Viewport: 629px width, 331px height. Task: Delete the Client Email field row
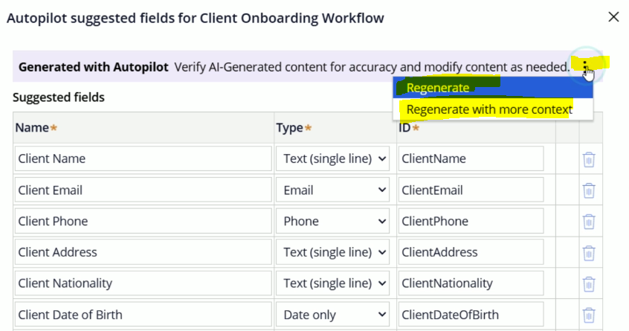588,190
